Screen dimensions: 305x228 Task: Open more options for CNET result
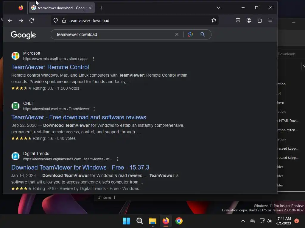click(x=94, y=109)
